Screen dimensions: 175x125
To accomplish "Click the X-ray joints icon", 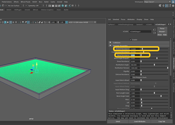I will pyautogui.click(x=45, y=22).
